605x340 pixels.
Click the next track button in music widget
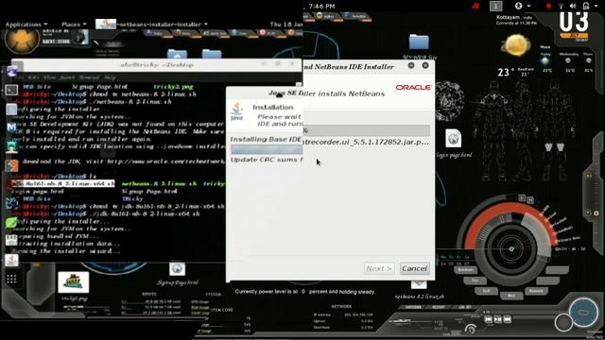[x=508, y=319]
